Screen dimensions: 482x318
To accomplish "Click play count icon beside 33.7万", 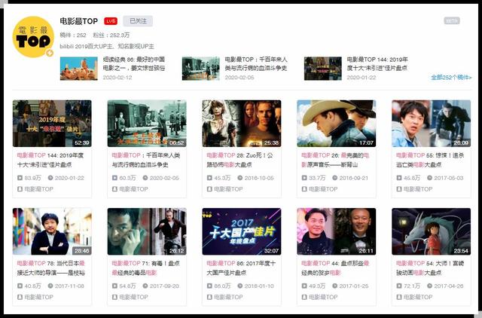I will [304, 178].
